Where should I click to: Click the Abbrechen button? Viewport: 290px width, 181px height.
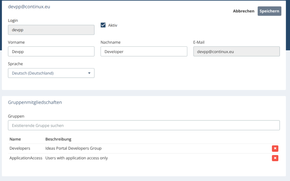[244, 11]
